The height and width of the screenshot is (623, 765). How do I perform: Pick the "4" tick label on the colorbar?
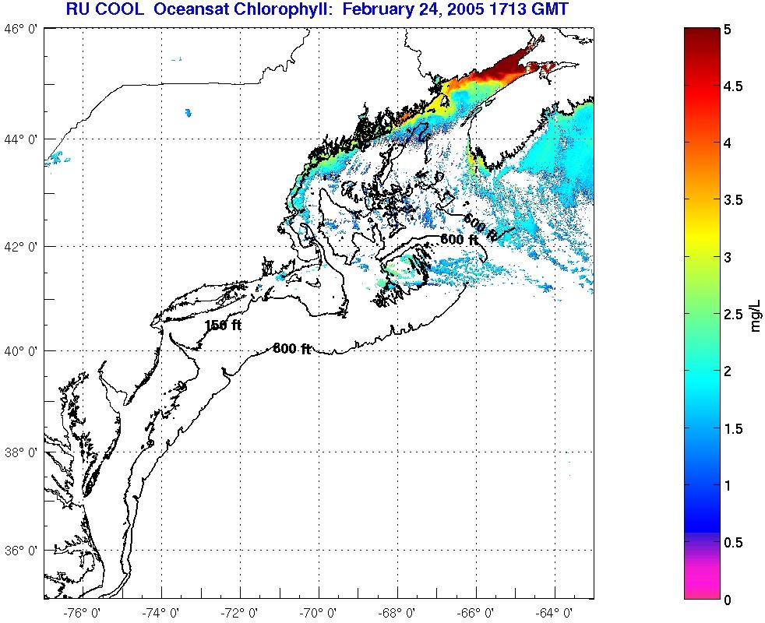click(x=728, y=143)
